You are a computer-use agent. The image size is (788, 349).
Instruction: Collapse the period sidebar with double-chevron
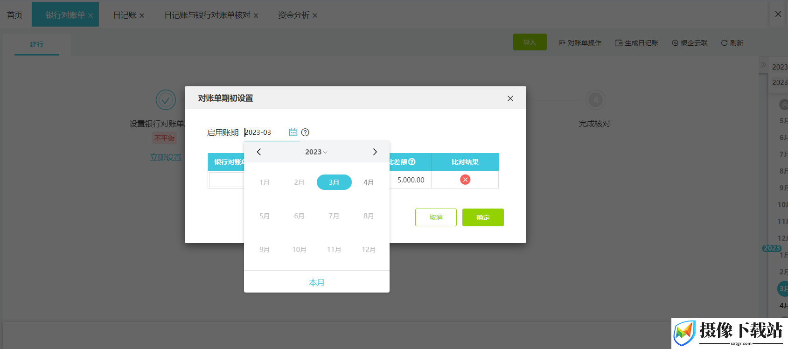[x=763, y=65]
